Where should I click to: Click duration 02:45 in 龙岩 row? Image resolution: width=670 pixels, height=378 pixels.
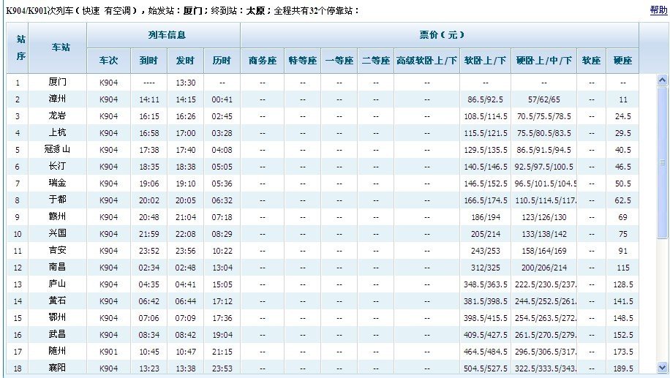pos(222,116)
